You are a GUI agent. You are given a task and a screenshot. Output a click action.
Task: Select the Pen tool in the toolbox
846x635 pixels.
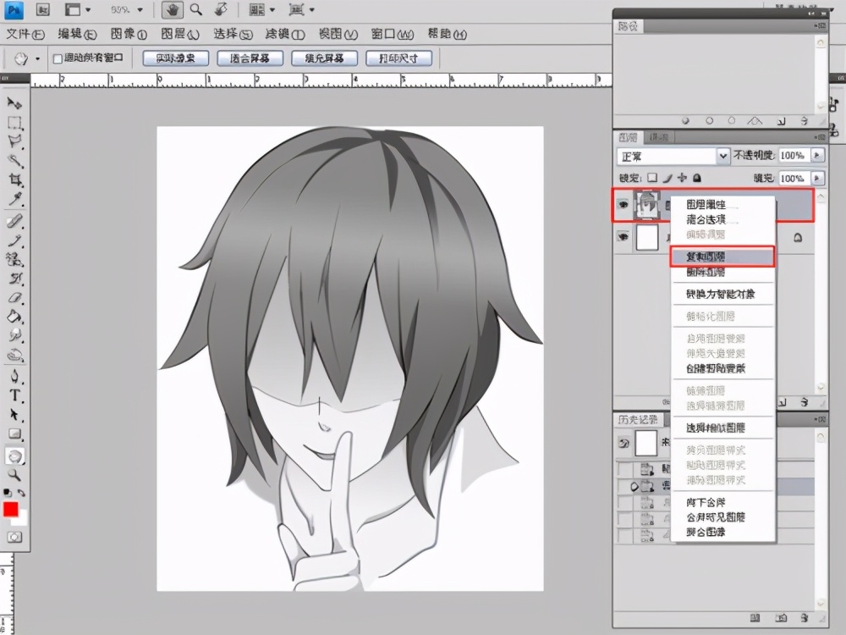[x=15, y=377]
